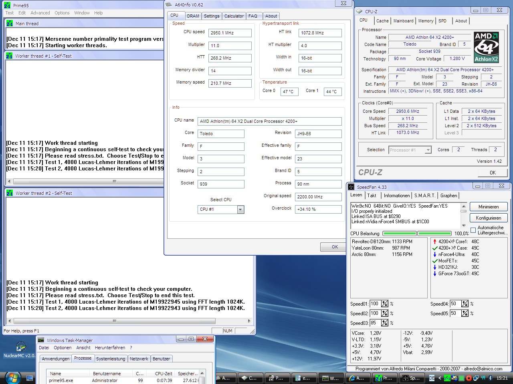The height and width of the screenshot is (384, 513).
Task: Click the CPU Belastung second load bar
Action: click(434, 233)
